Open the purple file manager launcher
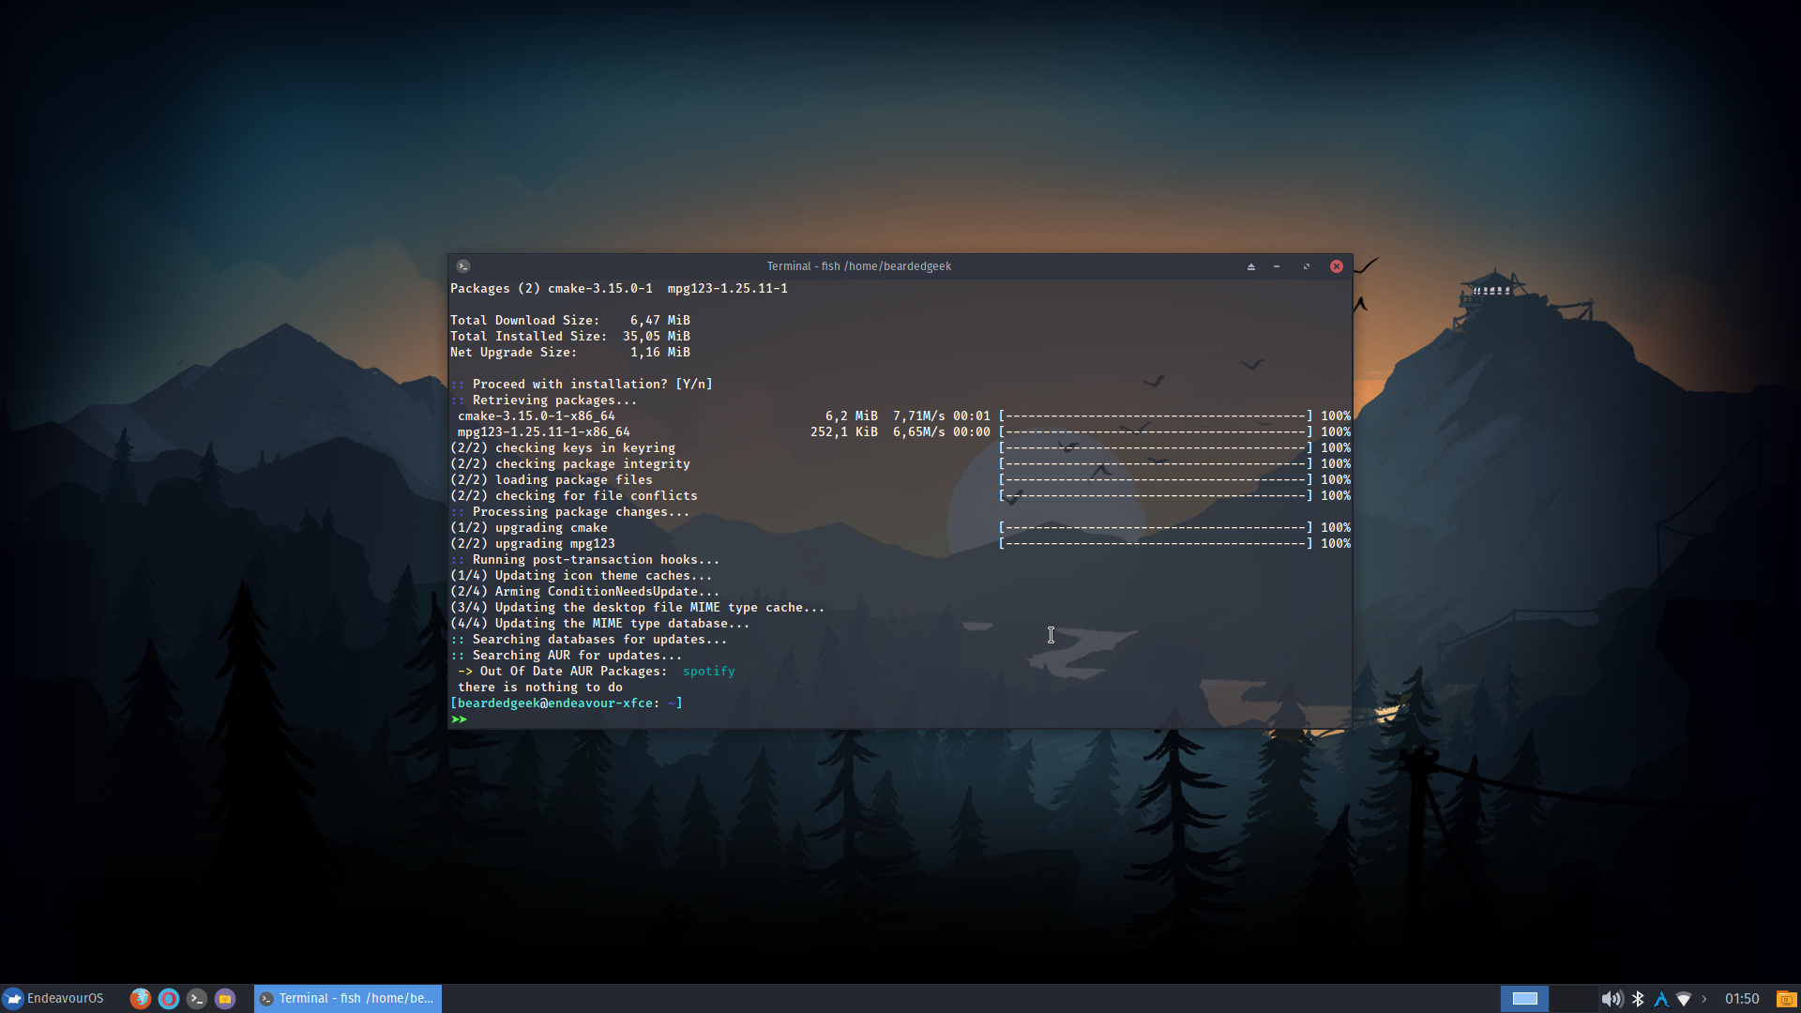1801x1013 pixels. tap(225, 999)
